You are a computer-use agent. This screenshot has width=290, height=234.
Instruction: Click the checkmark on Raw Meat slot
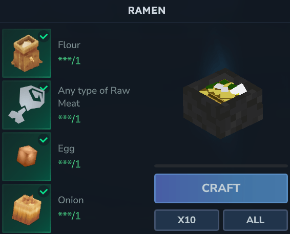pos(44,88)
